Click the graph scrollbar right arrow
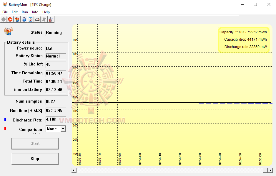The width and height of the screenshot is (276, 176). (x=270, y=170)
